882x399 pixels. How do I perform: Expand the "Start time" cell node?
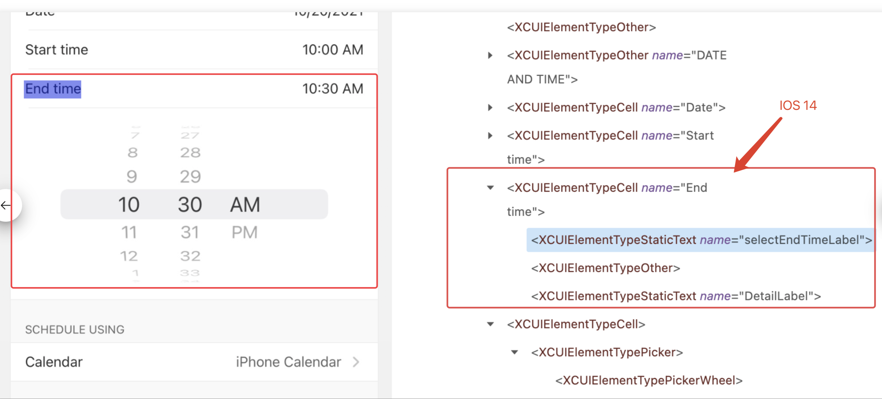(490, 136)
